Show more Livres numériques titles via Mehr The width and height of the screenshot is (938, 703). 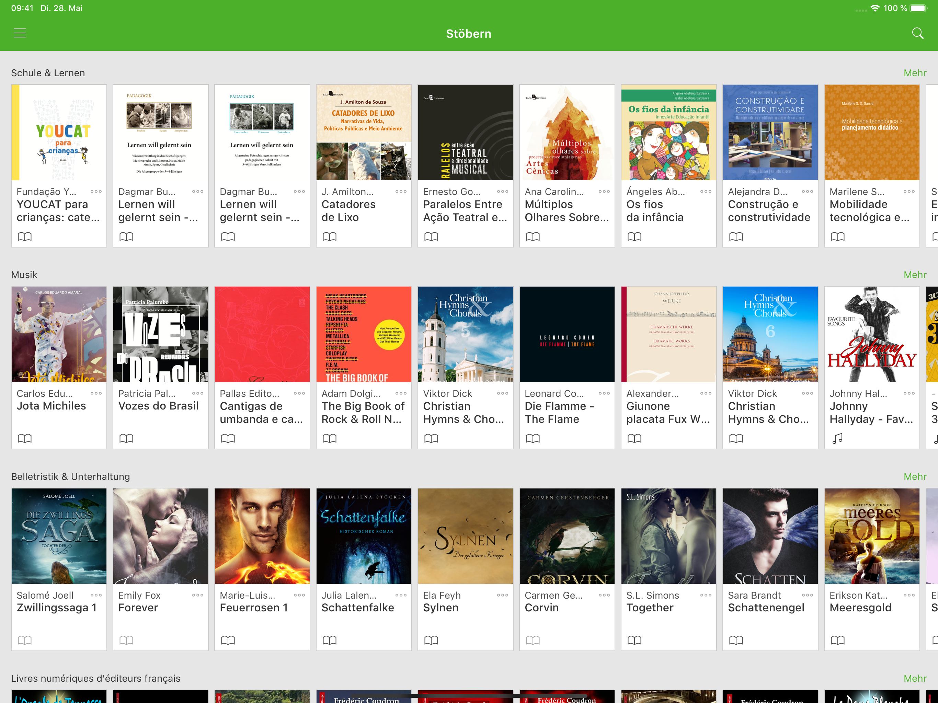[915, 678]
